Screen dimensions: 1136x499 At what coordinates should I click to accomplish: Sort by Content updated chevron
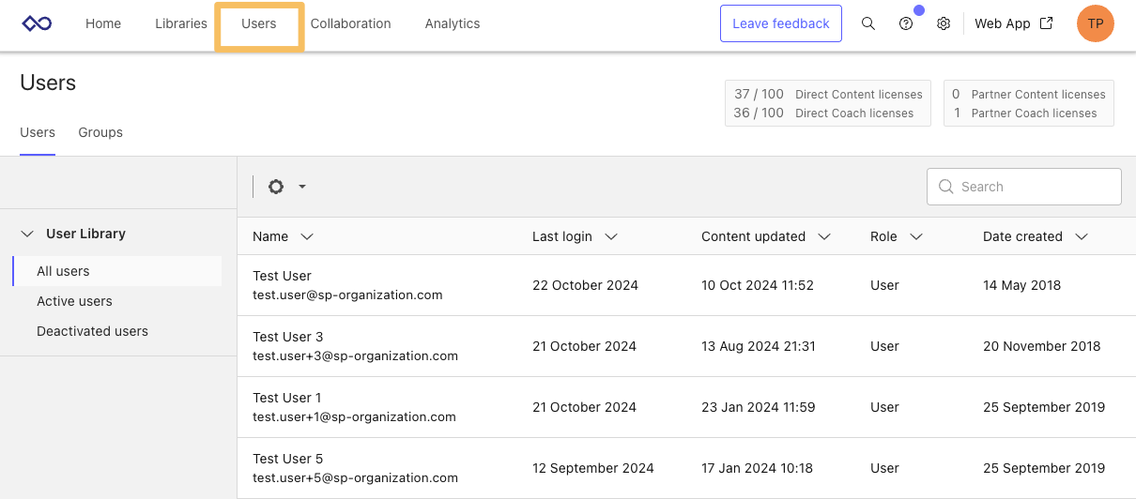coord(824,236)
